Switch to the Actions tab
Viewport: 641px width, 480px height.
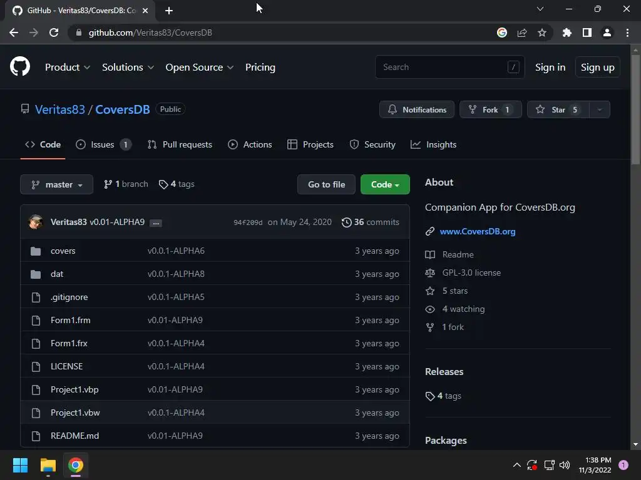click(x=250, y=144)
